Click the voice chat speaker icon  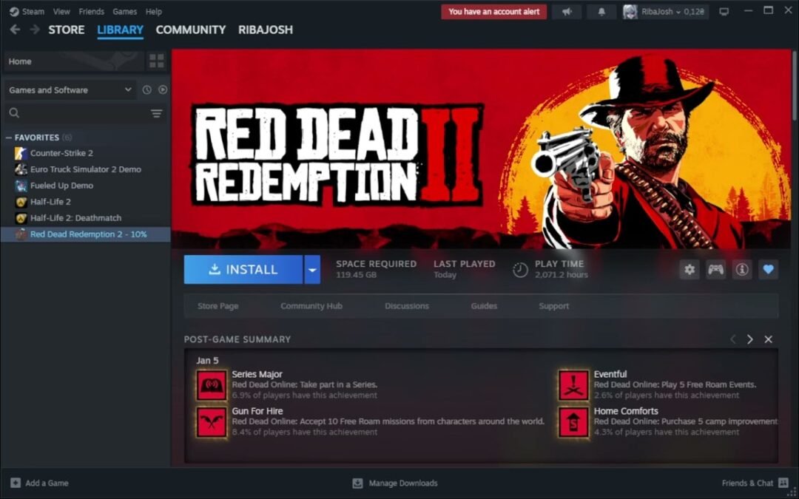point(567,11)
